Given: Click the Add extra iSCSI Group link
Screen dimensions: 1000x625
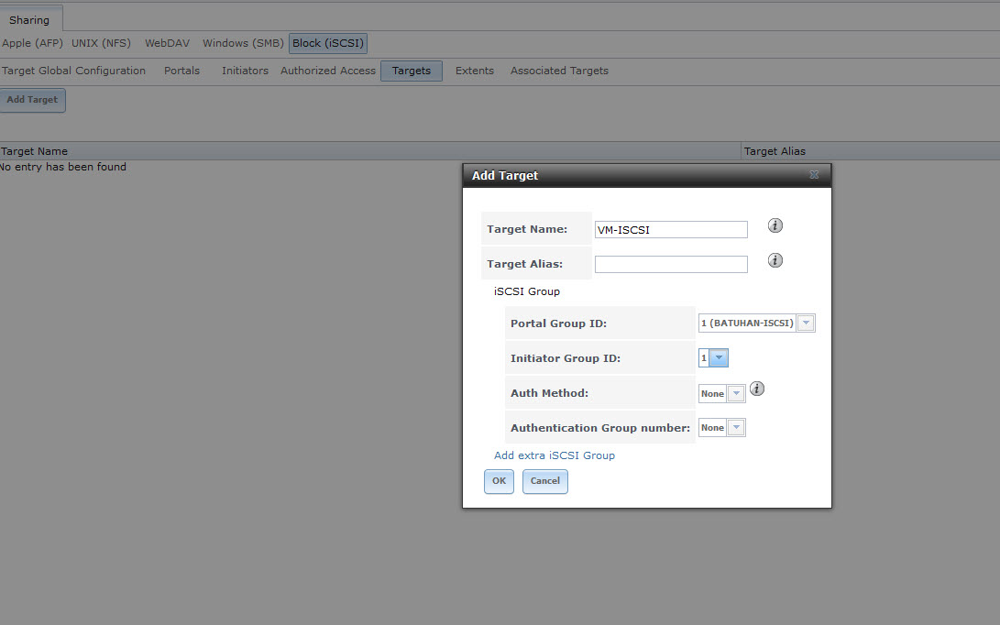Looking at the screenshot, I should pyautogui.click(x=554, y=455).
